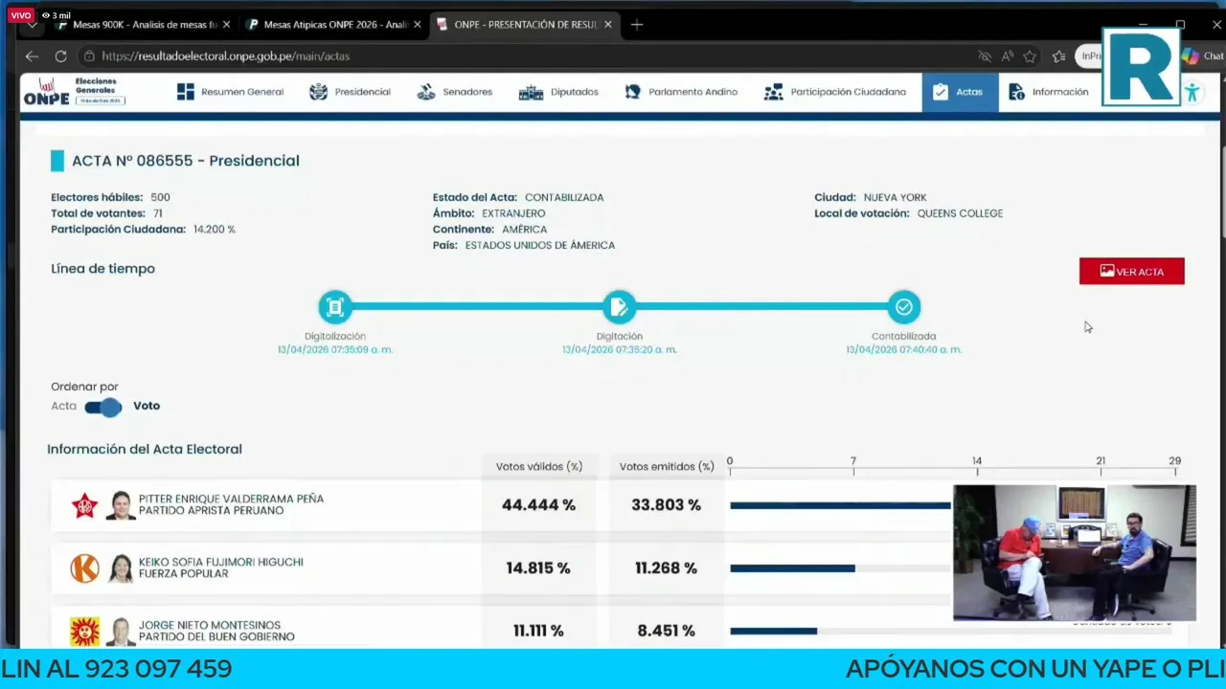
Task: Click Jorge Nieto candidate photo
Action: coord(121,632)
